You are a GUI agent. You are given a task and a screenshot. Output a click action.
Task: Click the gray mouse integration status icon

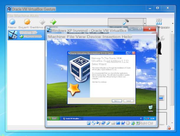point(128,123)
